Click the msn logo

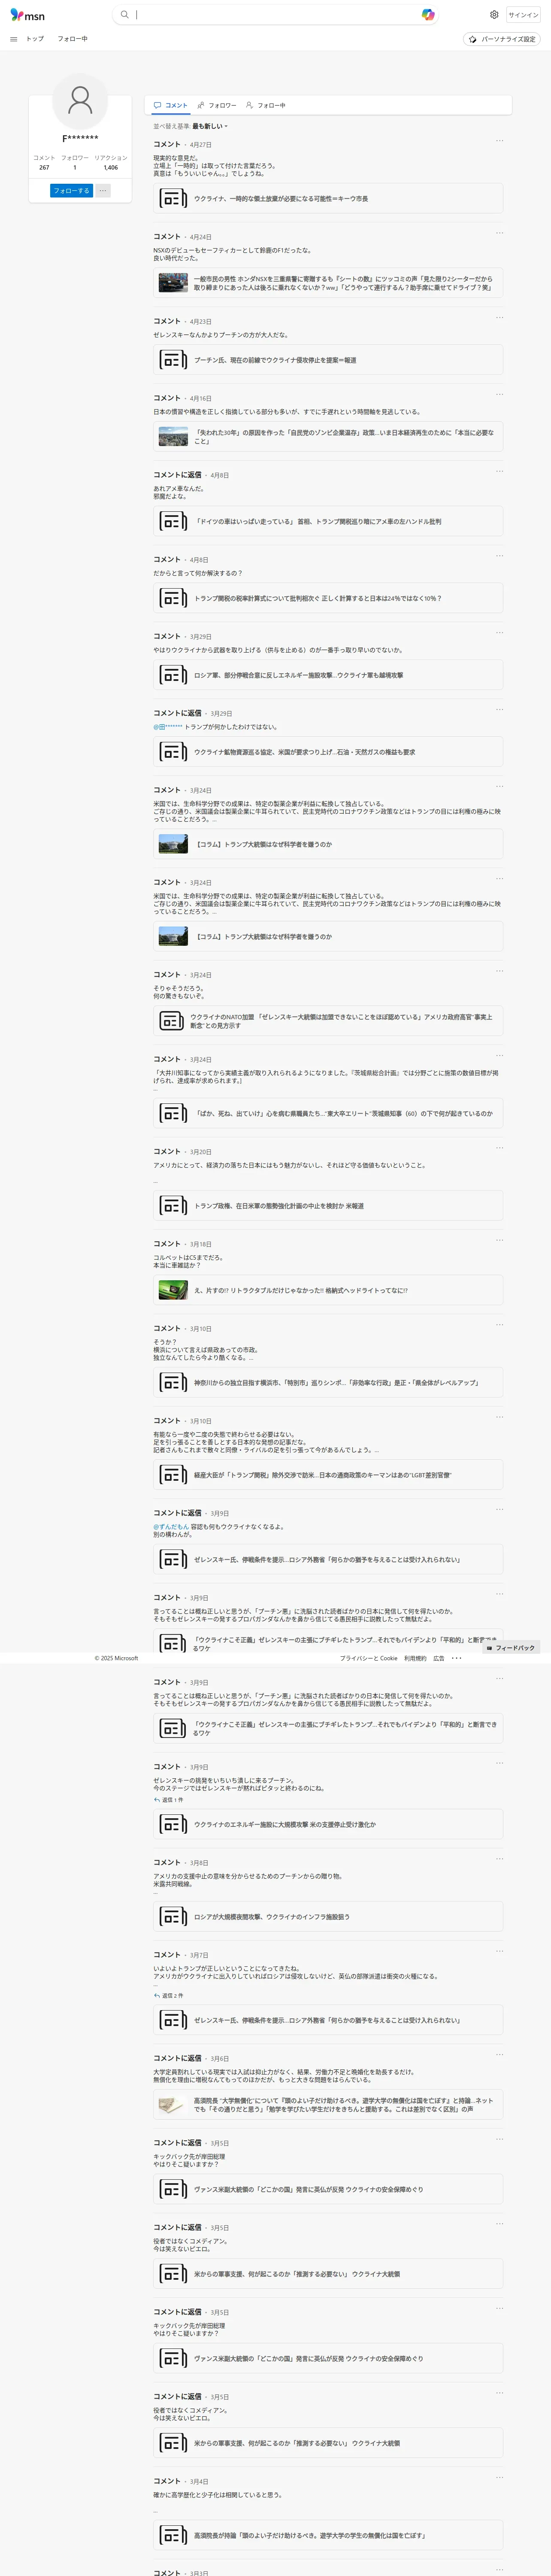(27, 15)
